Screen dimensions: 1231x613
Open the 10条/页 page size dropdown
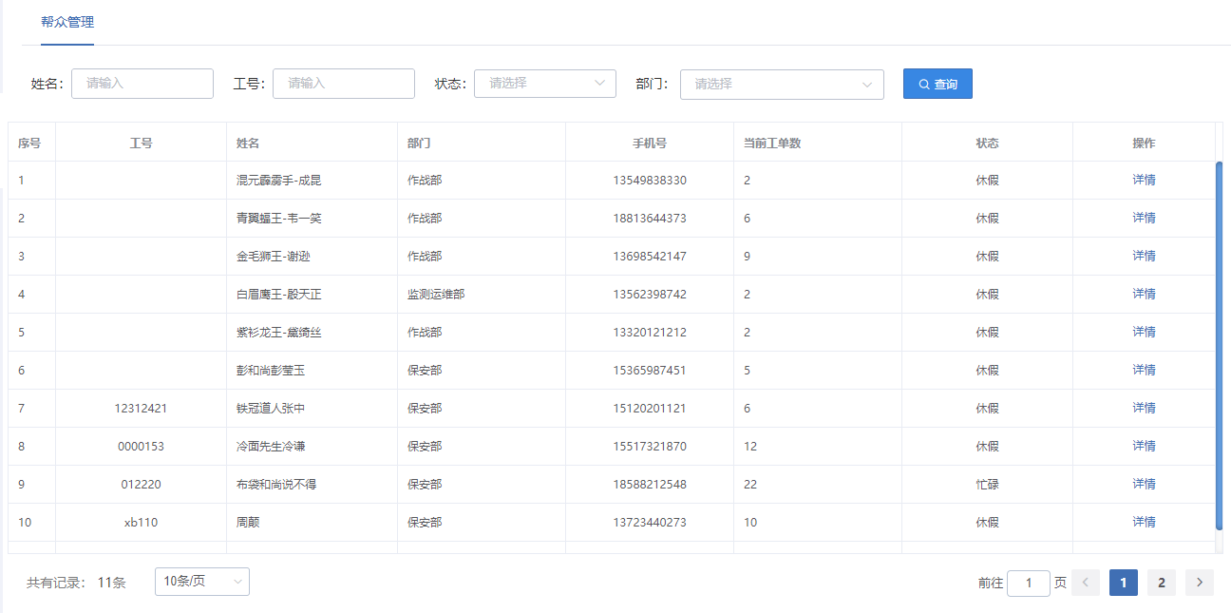202,582
